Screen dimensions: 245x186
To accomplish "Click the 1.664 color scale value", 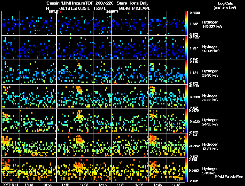I will click(193, 135).
